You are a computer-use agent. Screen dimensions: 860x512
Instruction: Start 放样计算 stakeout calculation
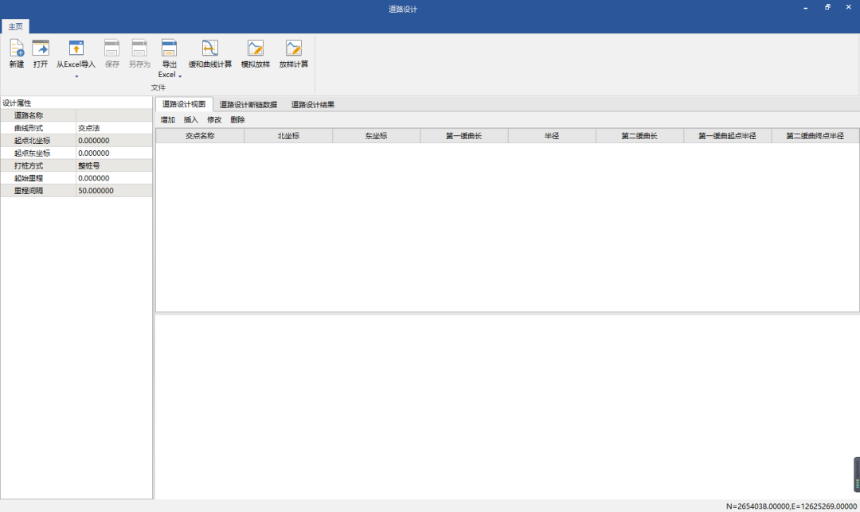[294, 48]
